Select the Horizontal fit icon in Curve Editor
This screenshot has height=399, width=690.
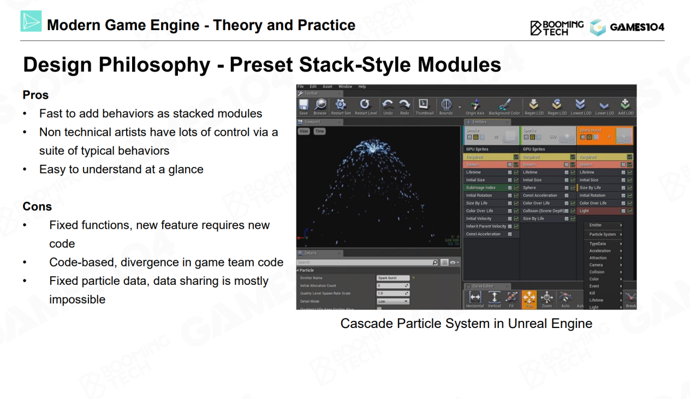click(x=475, y=298)
